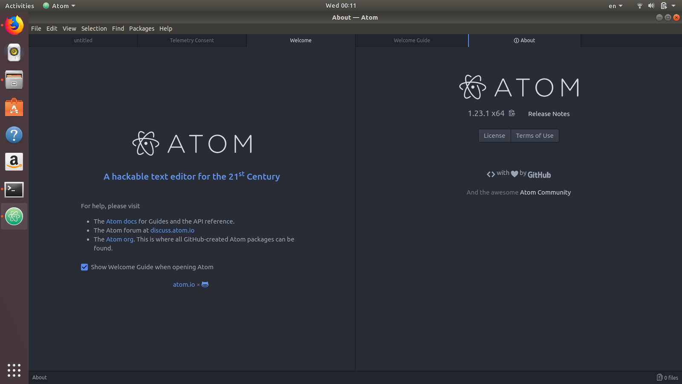The height and width of the screenshot is (384, 682).
Task: Click the 0 files Git indicator in status bar
Action: [x=667, y=378]
